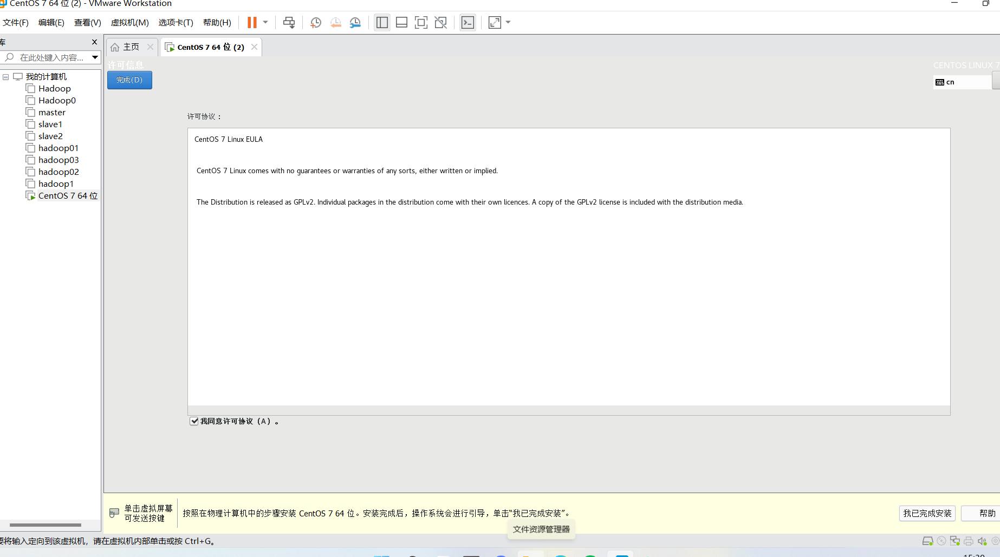Click the cn keyboard layout indicator
This screenshot has height=557, width=1000.
tap(962, 82)
